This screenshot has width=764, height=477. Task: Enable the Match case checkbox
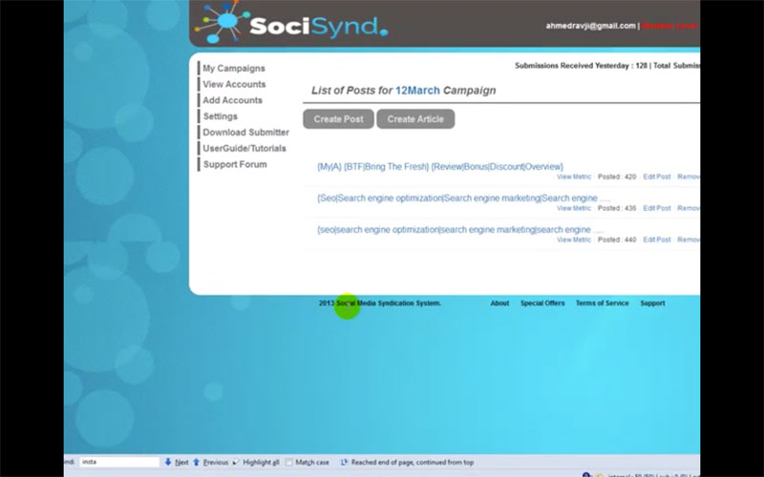289,463
